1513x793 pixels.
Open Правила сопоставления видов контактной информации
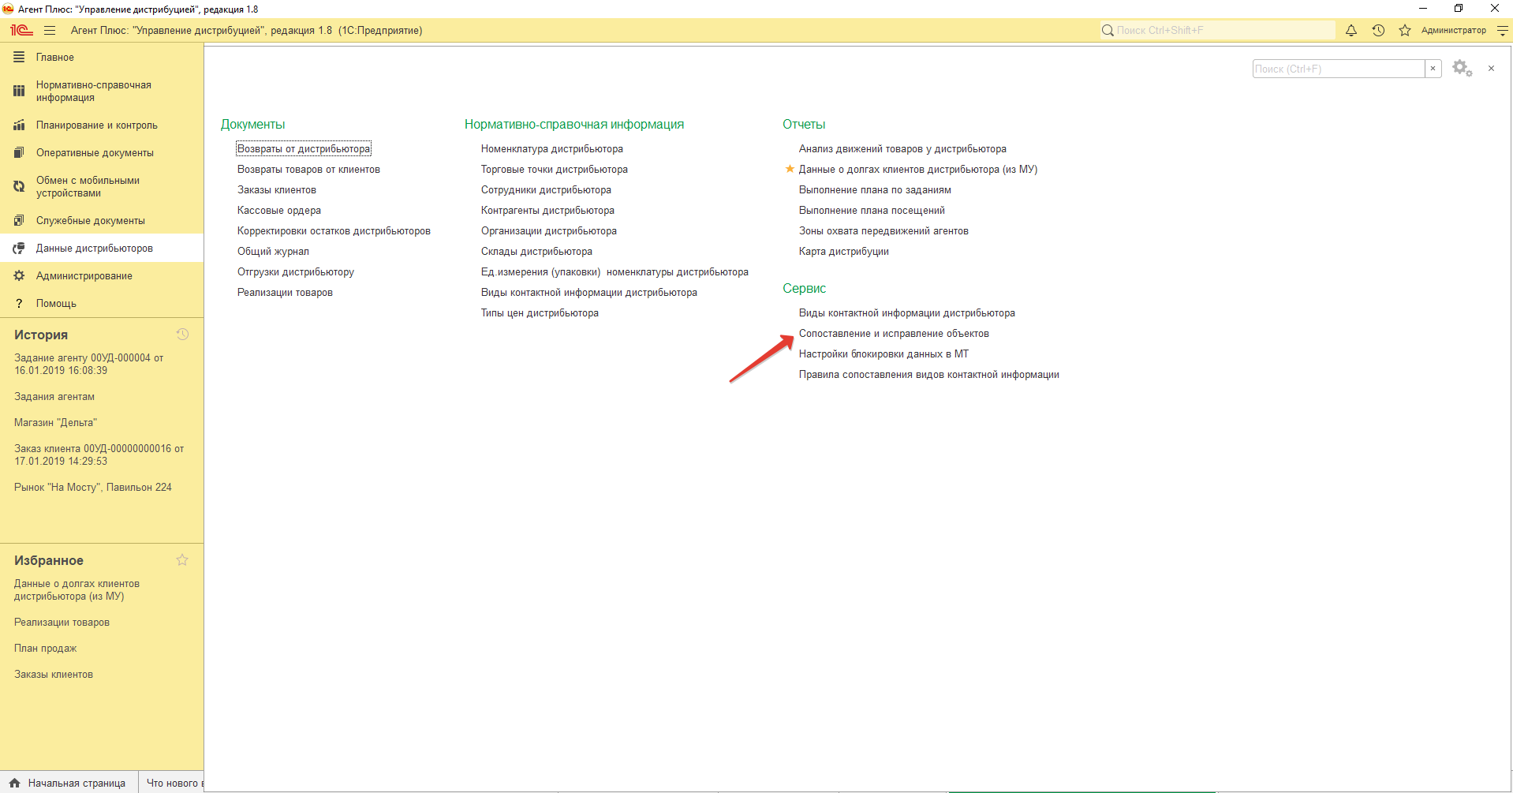(928, 374)
